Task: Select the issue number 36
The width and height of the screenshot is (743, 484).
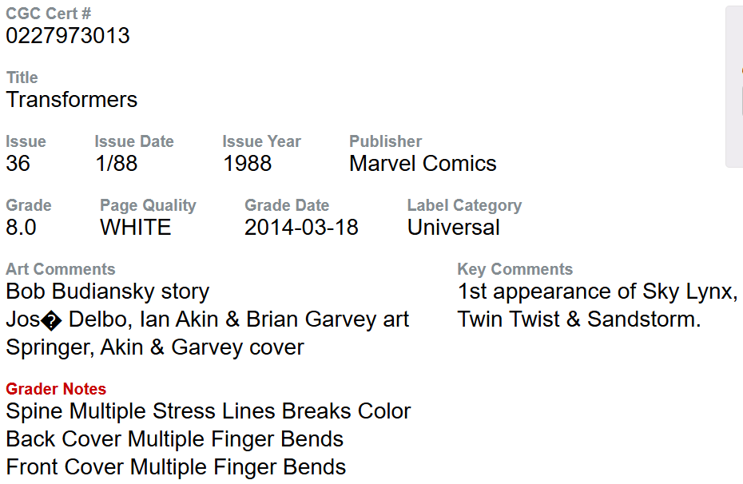Action: 18,164
